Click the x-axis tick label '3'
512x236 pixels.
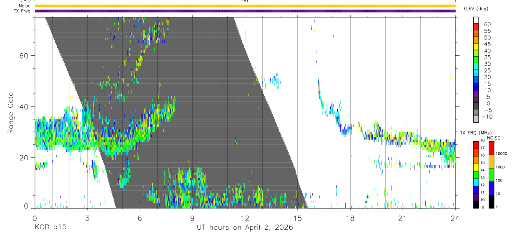(x=87, y=218)
